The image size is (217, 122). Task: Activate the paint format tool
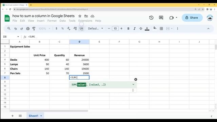click(34, 28)
